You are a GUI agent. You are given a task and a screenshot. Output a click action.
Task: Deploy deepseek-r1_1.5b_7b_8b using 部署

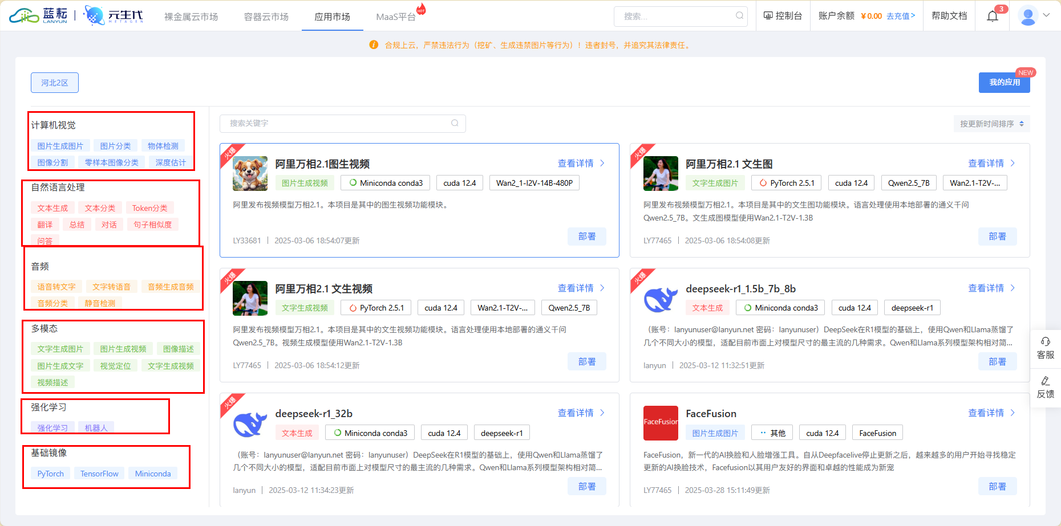997,361
